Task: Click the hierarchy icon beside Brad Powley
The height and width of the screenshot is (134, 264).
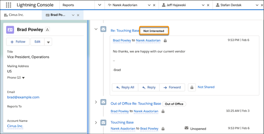Action: click(x=47, y=30)
